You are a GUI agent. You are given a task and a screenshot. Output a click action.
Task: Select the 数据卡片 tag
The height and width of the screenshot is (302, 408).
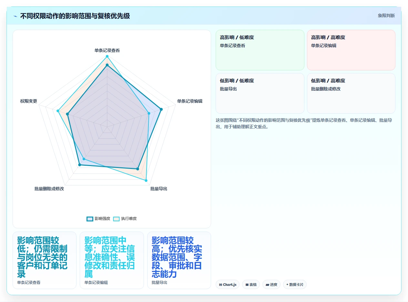[295, 285]
